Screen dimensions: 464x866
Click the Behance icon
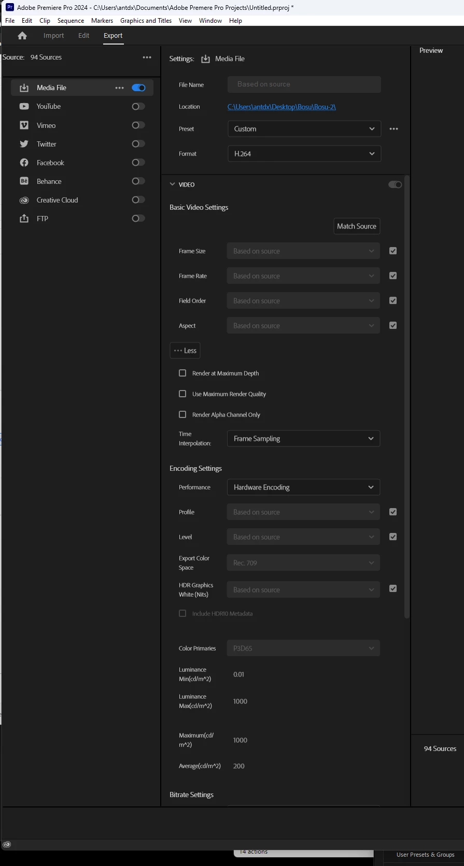click(x=24, y=181)
